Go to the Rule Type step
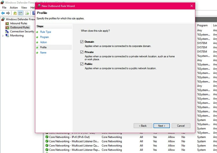This screenshot has height=153, width=217. 45,32
